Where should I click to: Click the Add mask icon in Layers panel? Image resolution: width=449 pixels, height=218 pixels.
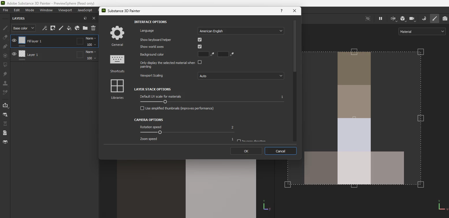coord(53,28)
